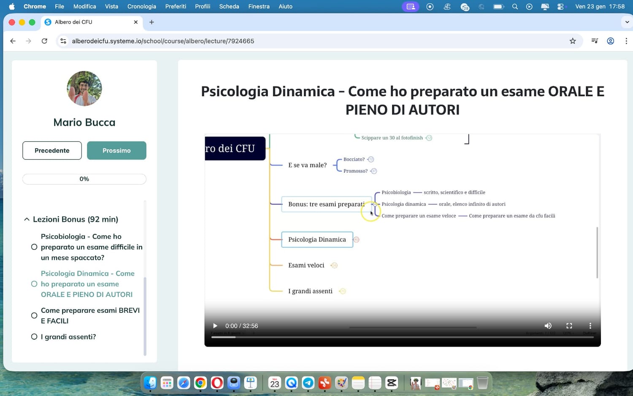
Task: Open the Finestra menu
Action: click(x=259, y=6)
